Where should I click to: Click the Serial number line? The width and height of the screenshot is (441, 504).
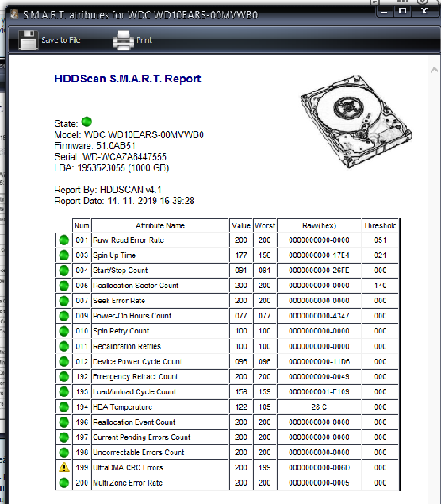[x=111, y=156]
